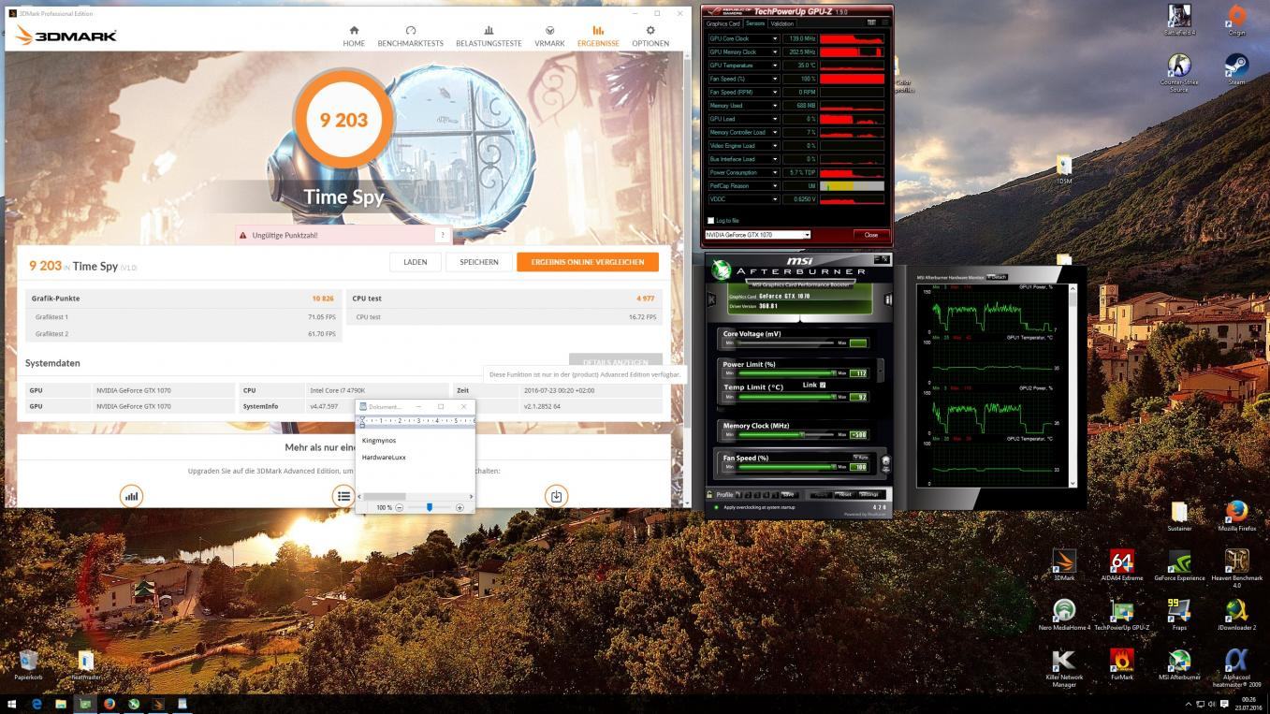Click LADEN button in 3DMark
Screen dimensions: 1270x714
click(416, 262)
